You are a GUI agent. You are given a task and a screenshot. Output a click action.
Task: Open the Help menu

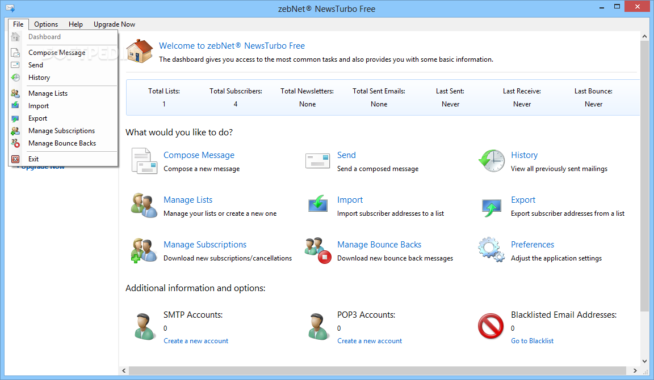76,24
